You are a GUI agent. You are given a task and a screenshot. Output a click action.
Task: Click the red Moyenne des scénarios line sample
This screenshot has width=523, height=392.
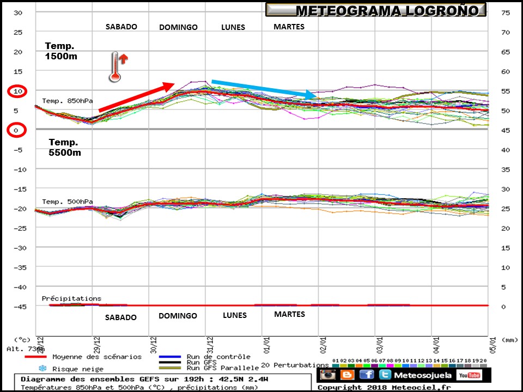point(36,357)
